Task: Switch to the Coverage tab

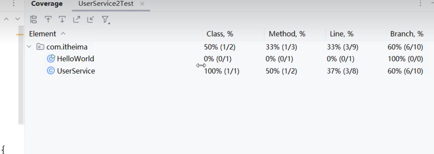Action: 47,4
